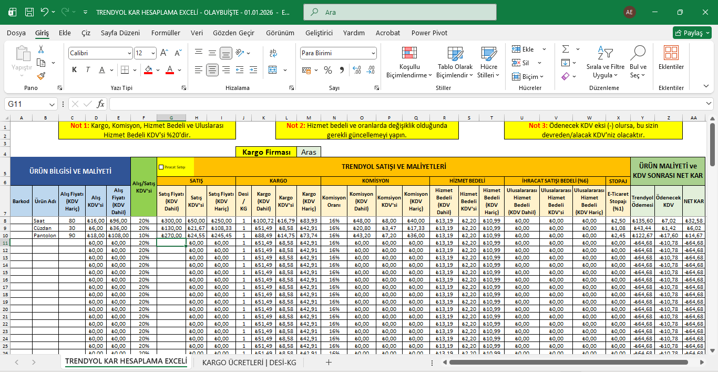This screenshot has width=718, height=372.
Task: Click the Ara search box
Action: 401,12
